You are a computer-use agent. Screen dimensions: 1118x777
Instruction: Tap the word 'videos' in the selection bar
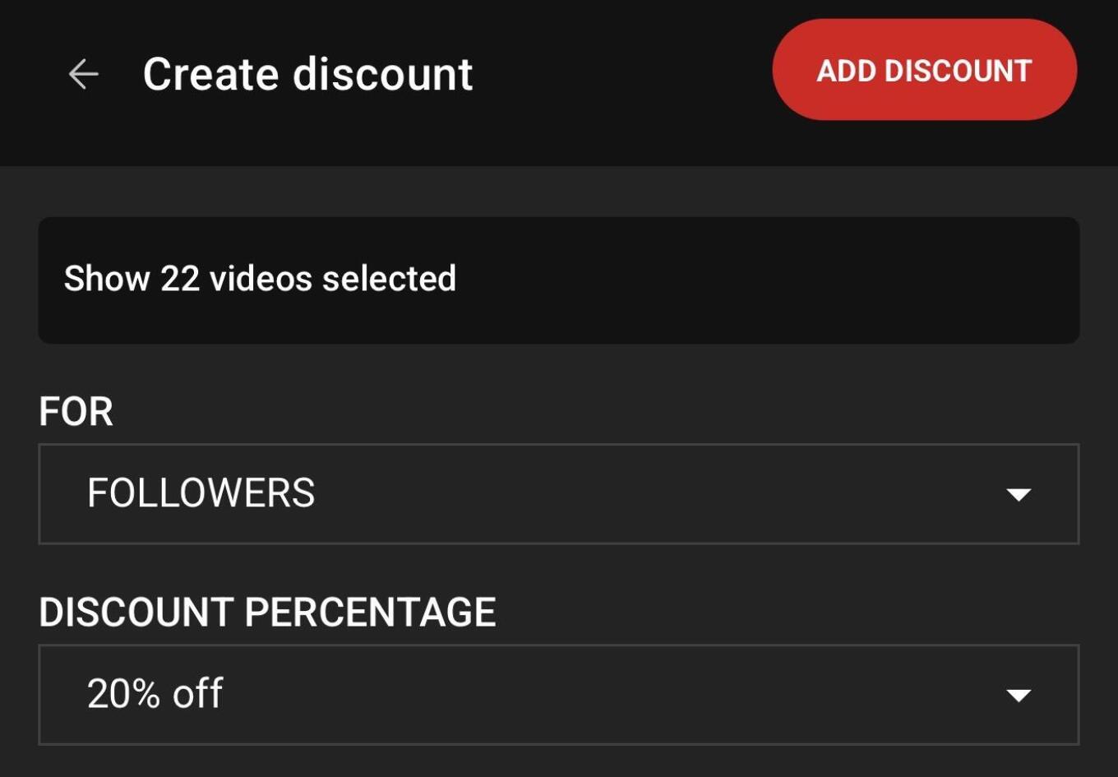[x=261, y=279]
